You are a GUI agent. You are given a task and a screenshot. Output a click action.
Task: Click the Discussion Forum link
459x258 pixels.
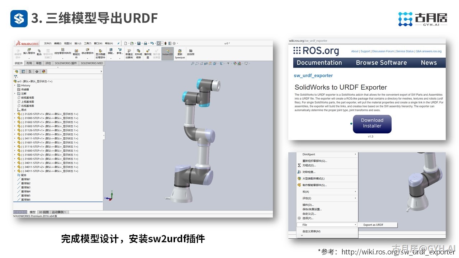(383, 51)
